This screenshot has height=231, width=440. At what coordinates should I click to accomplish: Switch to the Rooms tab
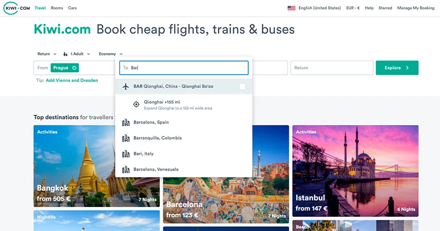point(57,8)
